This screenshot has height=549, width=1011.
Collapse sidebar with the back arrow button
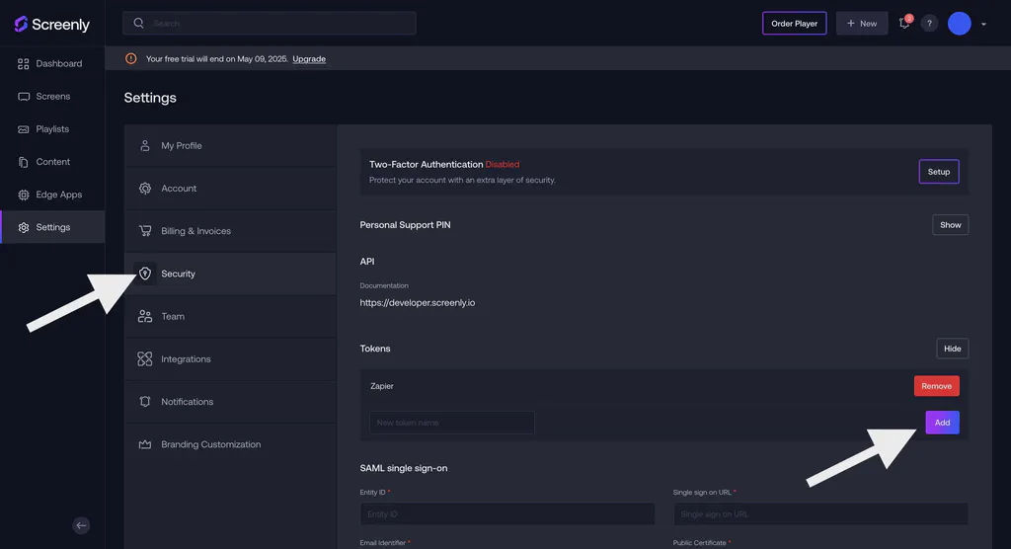pyautogui.click(x=81, y=525)
